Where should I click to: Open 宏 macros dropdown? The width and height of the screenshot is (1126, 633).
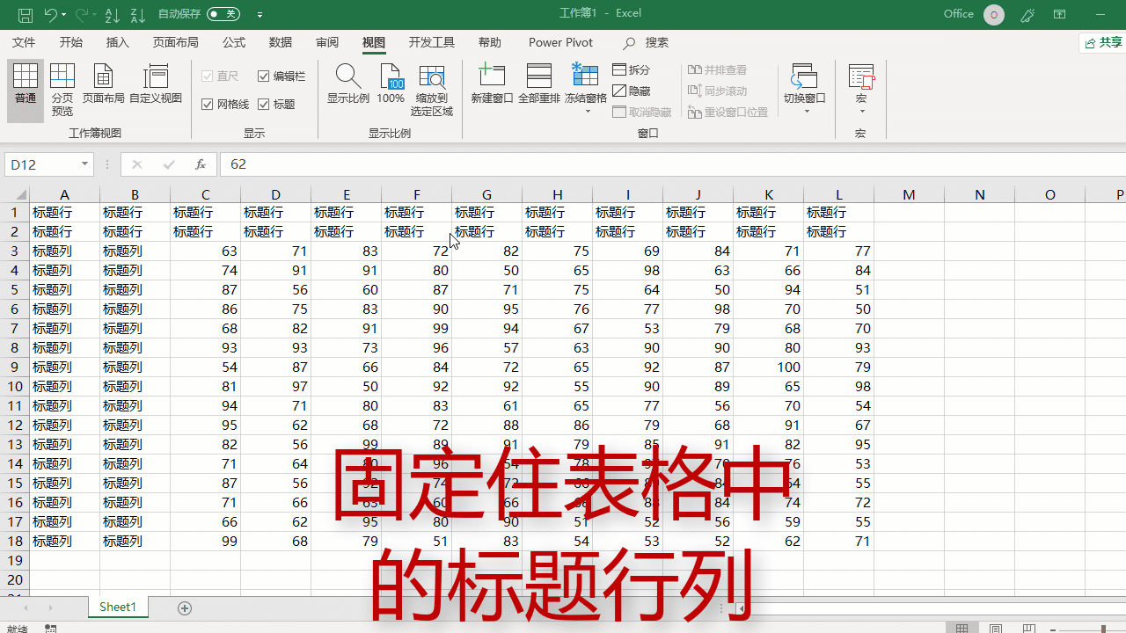click(861, 89)
